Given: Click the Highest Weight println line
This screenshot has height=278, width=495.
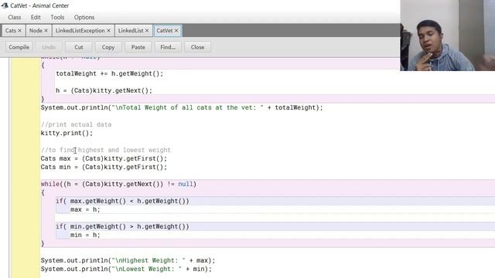Looking at the screenshot, I should [x=128, y=261].
